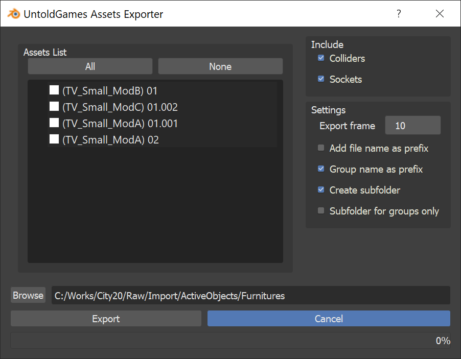The width and height of the screenshot is (461, 359).
Task: Disable the Colliders include option
Action: click(321, 58)
